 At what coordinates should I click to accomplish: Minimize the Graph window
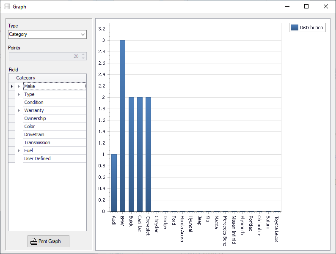coord(287,6)
